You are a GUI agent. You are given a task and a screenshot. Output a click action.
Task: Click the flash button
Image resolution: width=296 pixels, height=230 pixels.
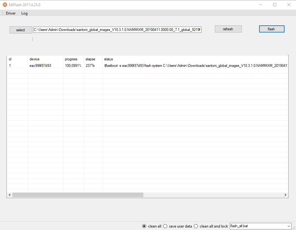point(272,29)
